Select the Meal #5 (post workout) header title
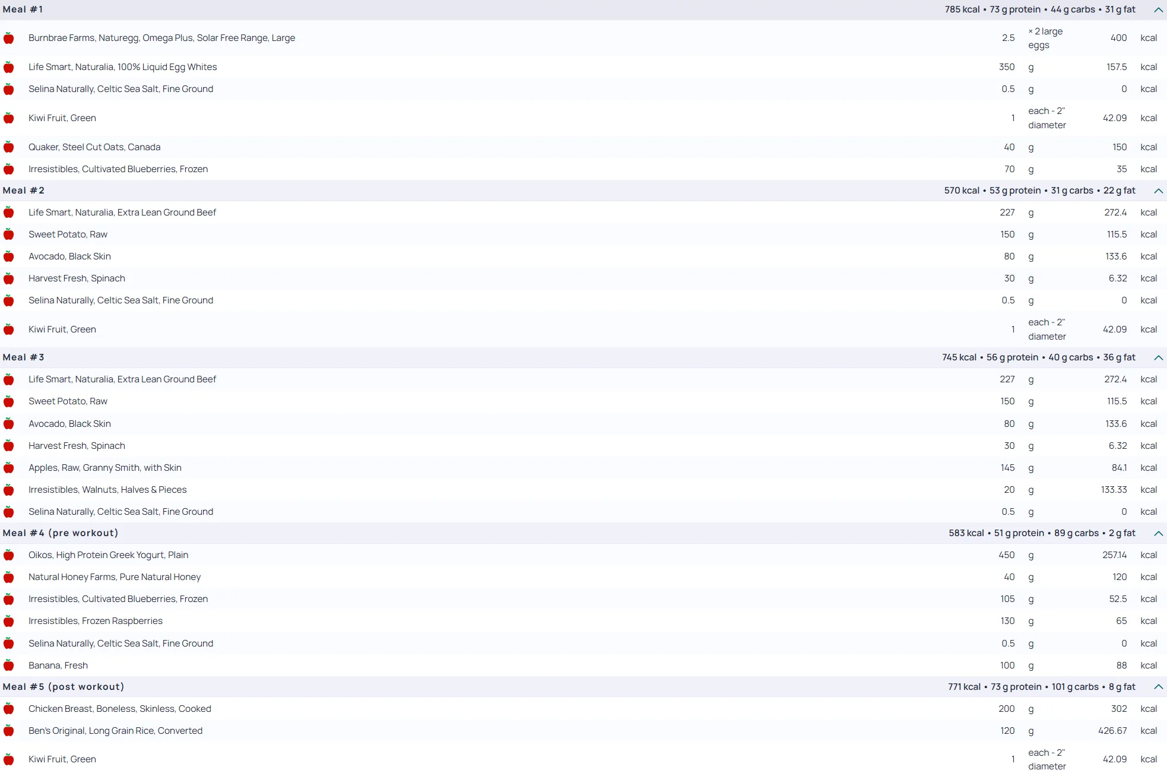1167x773 pixels. pyautogui.click(x=64, y=687)
